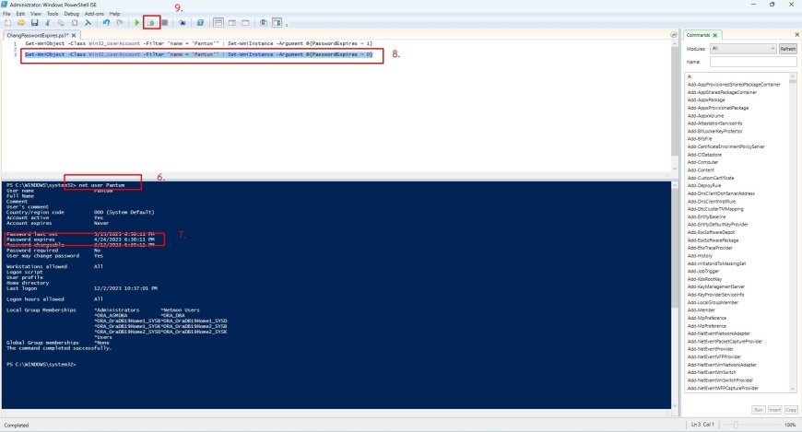Close the Commands add-on pane with outer X

point(796,35)
